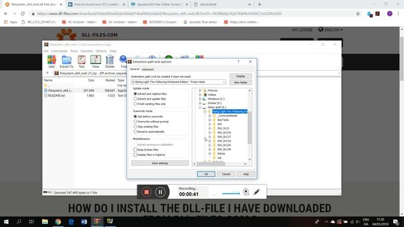Screen dimensions: 404x227
Task: Click the View toolbar icon in WinRAR
Action: [95, 61]
